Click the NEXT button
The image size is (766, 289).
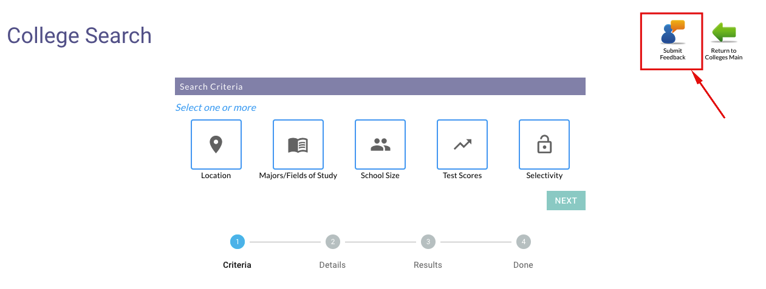566,201
